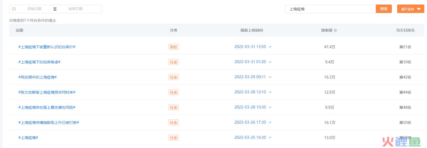Expand time dropdown for 2022-03-28 12:10
427x148 pixels.
point(270,92)
